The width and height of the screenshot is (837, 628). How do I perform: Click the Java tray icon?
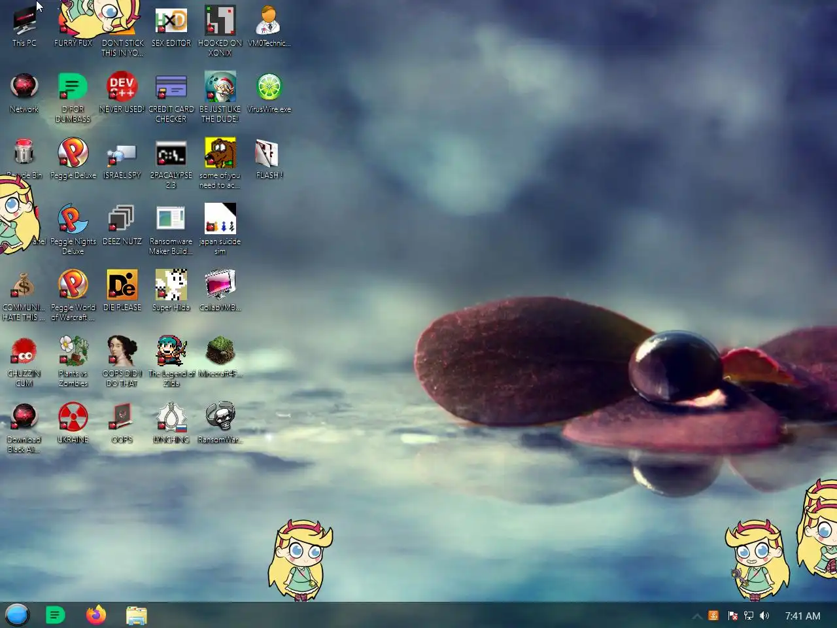coord(714,616)
